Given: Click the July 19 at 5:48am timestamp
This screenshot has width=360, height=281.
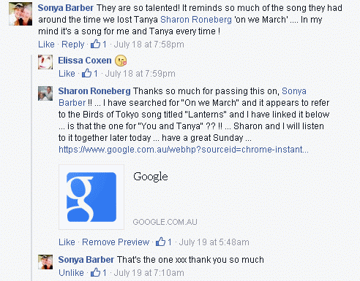Looking at the screenshot, I should [214, 242].
